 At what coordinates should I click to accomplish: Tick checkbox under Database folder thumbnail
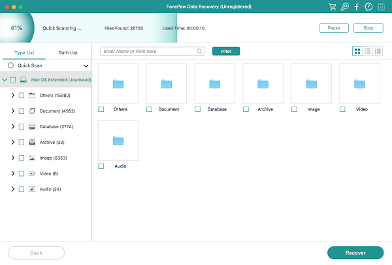coord(197,109)
